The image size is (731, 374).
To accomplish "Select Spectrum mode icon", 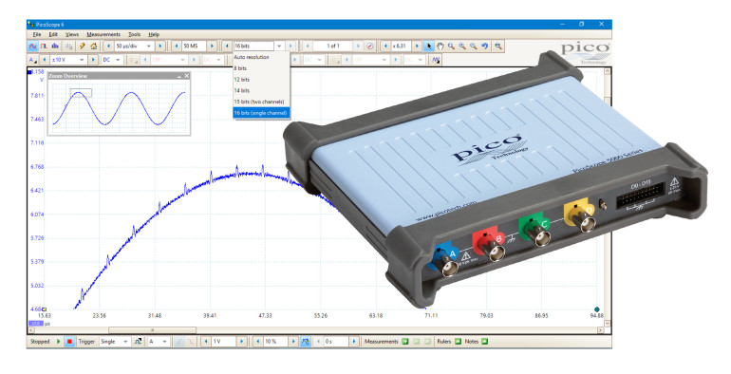I will 55,47.
